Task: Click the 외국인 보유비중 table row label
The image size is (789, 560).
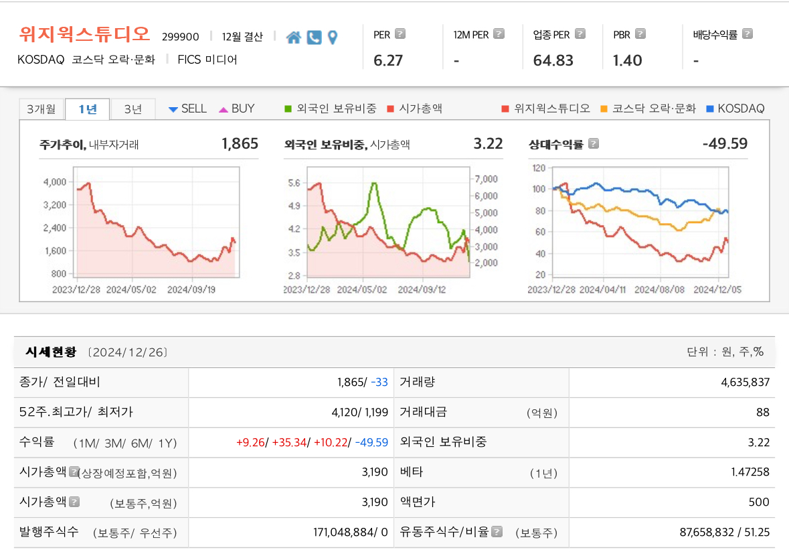Action: click(443, 441)
